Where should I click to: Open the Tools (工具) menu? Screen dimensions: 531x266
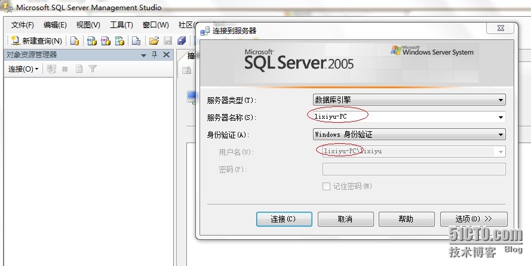tap(121, 25)
